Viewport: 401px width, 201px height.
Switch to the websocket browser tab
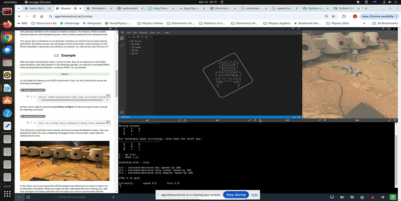pos(130,8)
